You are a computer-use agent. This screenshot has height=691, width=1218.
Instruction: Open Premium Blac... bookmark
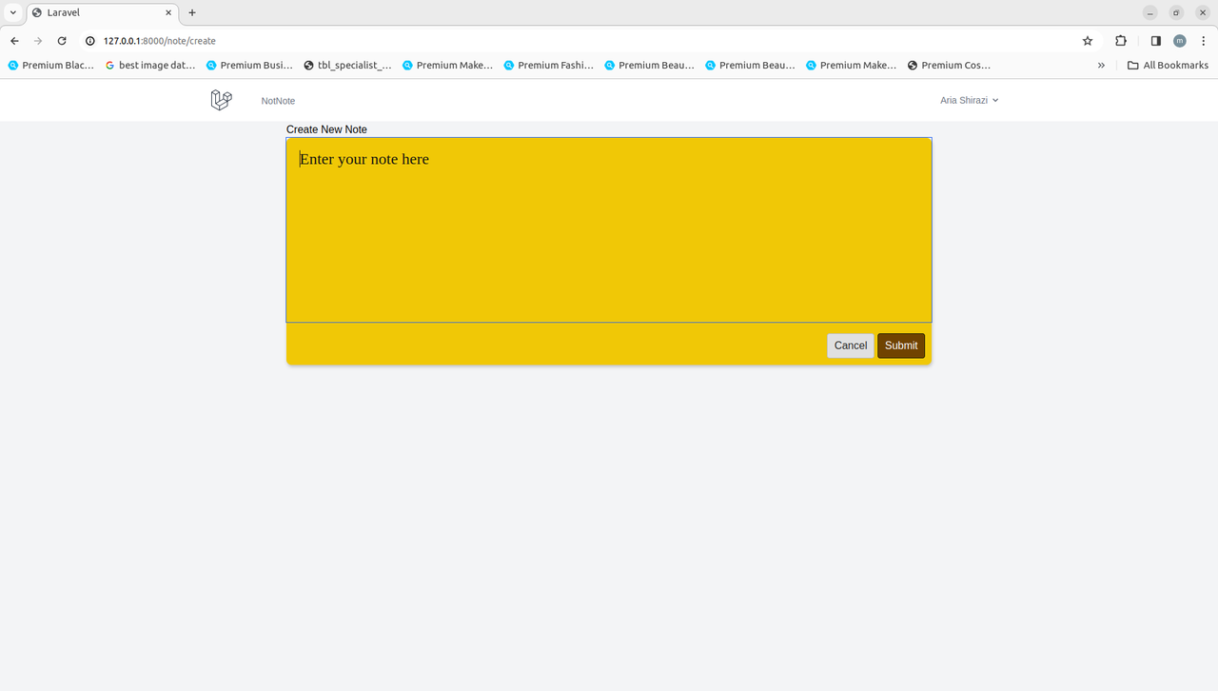tap(51, 66)
